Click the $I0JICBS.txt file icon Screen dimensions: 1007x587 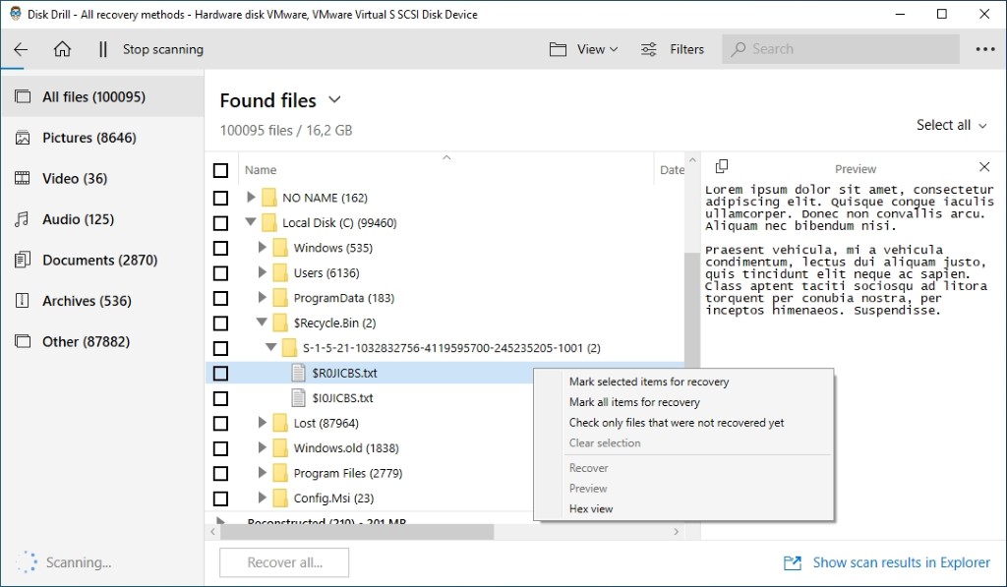(298, 398)
